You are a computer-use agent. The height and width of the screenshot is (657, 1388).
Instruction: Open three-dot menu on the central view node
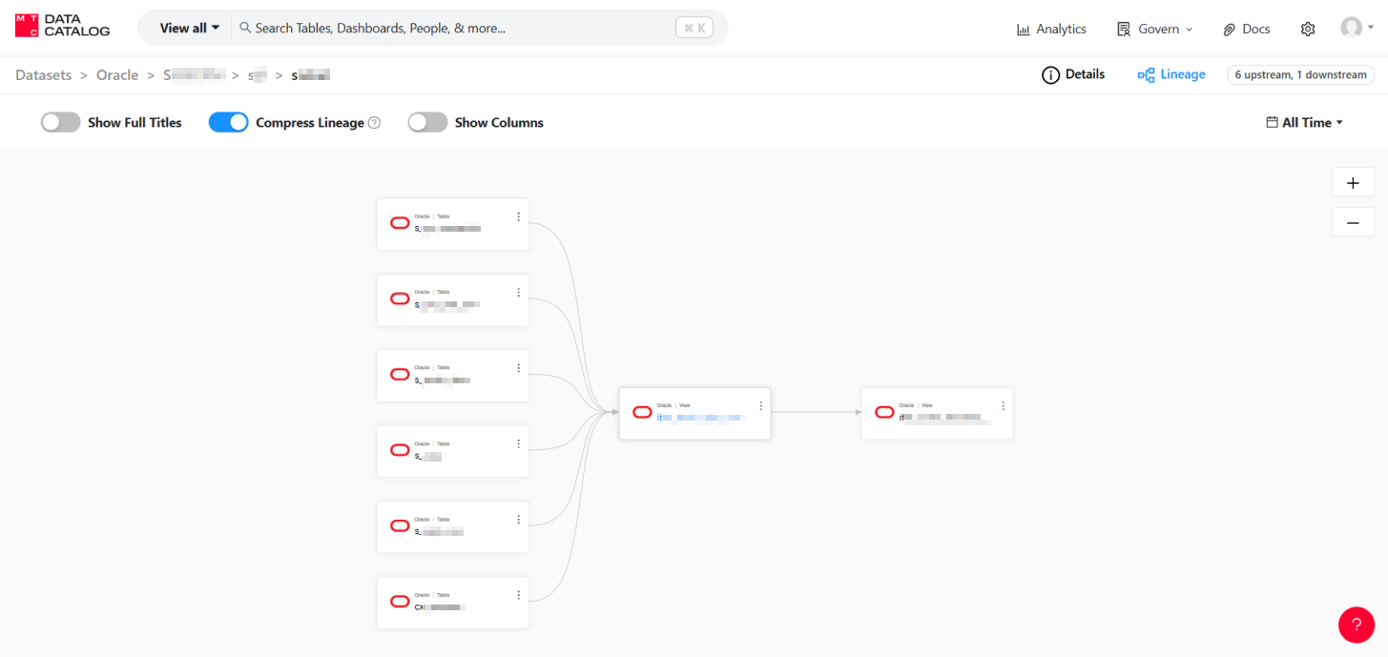pos(760,406)
